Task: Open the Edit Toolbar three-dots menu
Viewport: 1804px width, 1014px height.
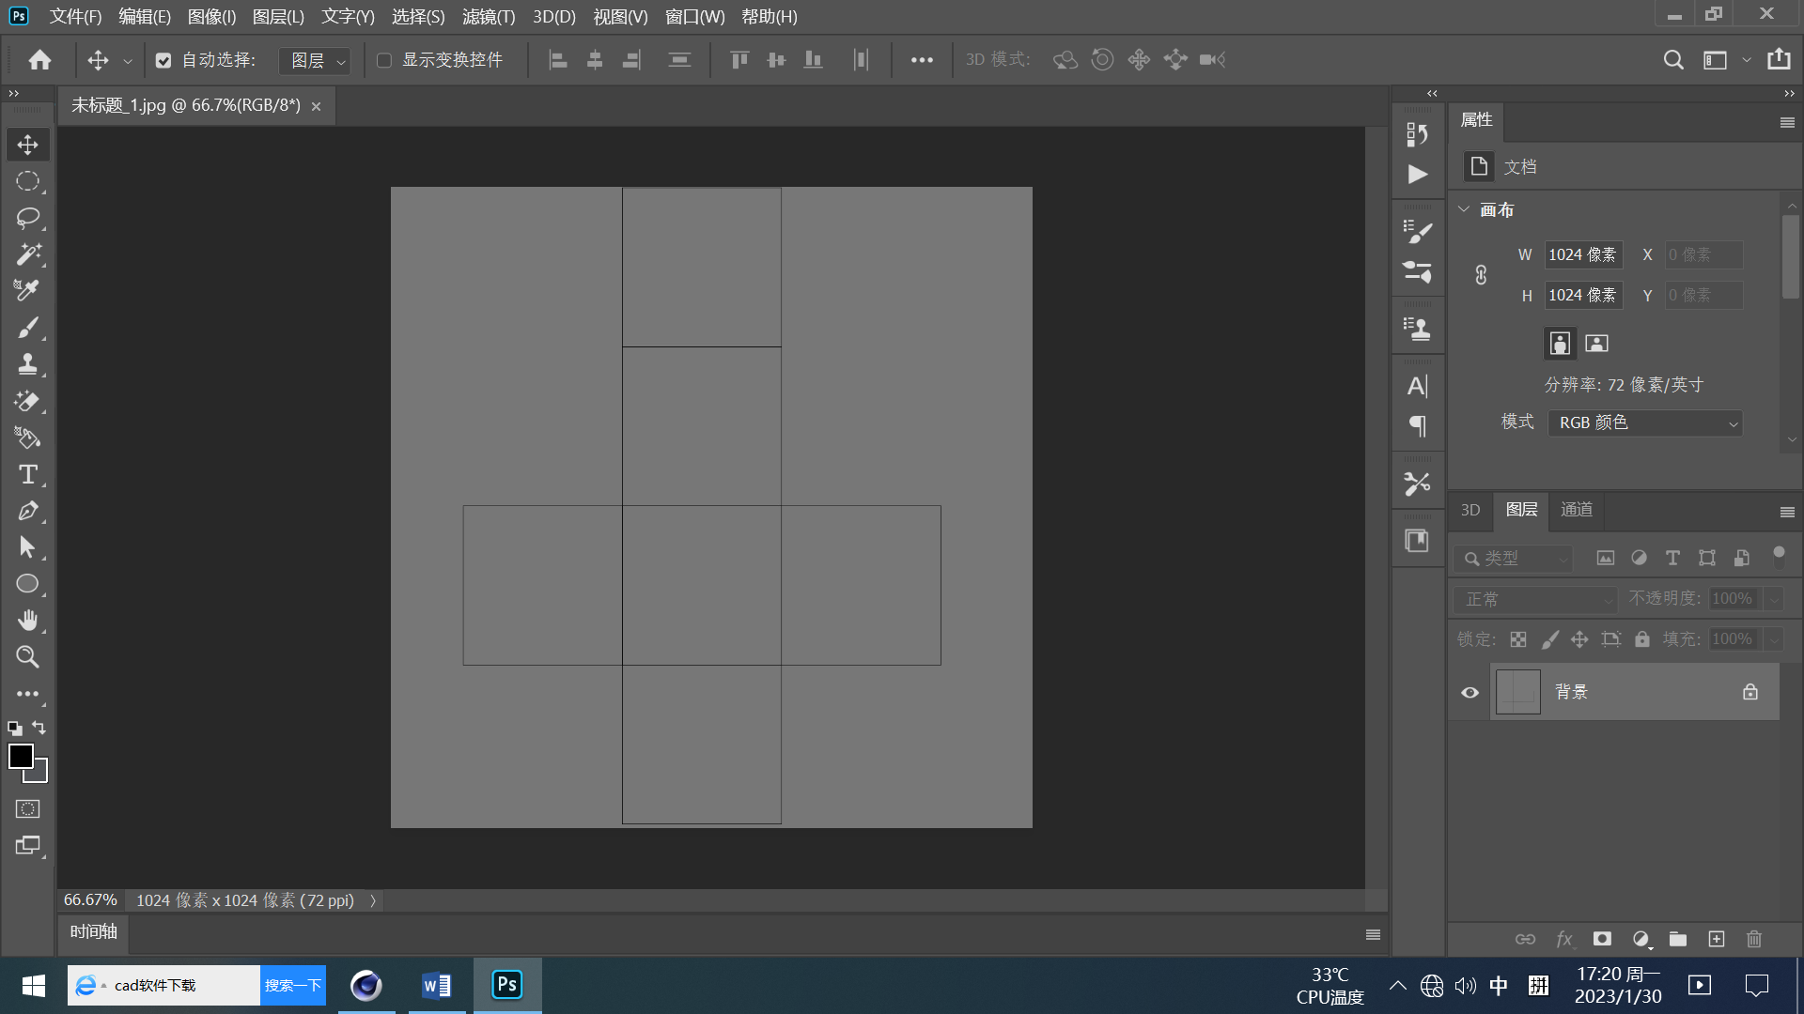Action: 27,694
